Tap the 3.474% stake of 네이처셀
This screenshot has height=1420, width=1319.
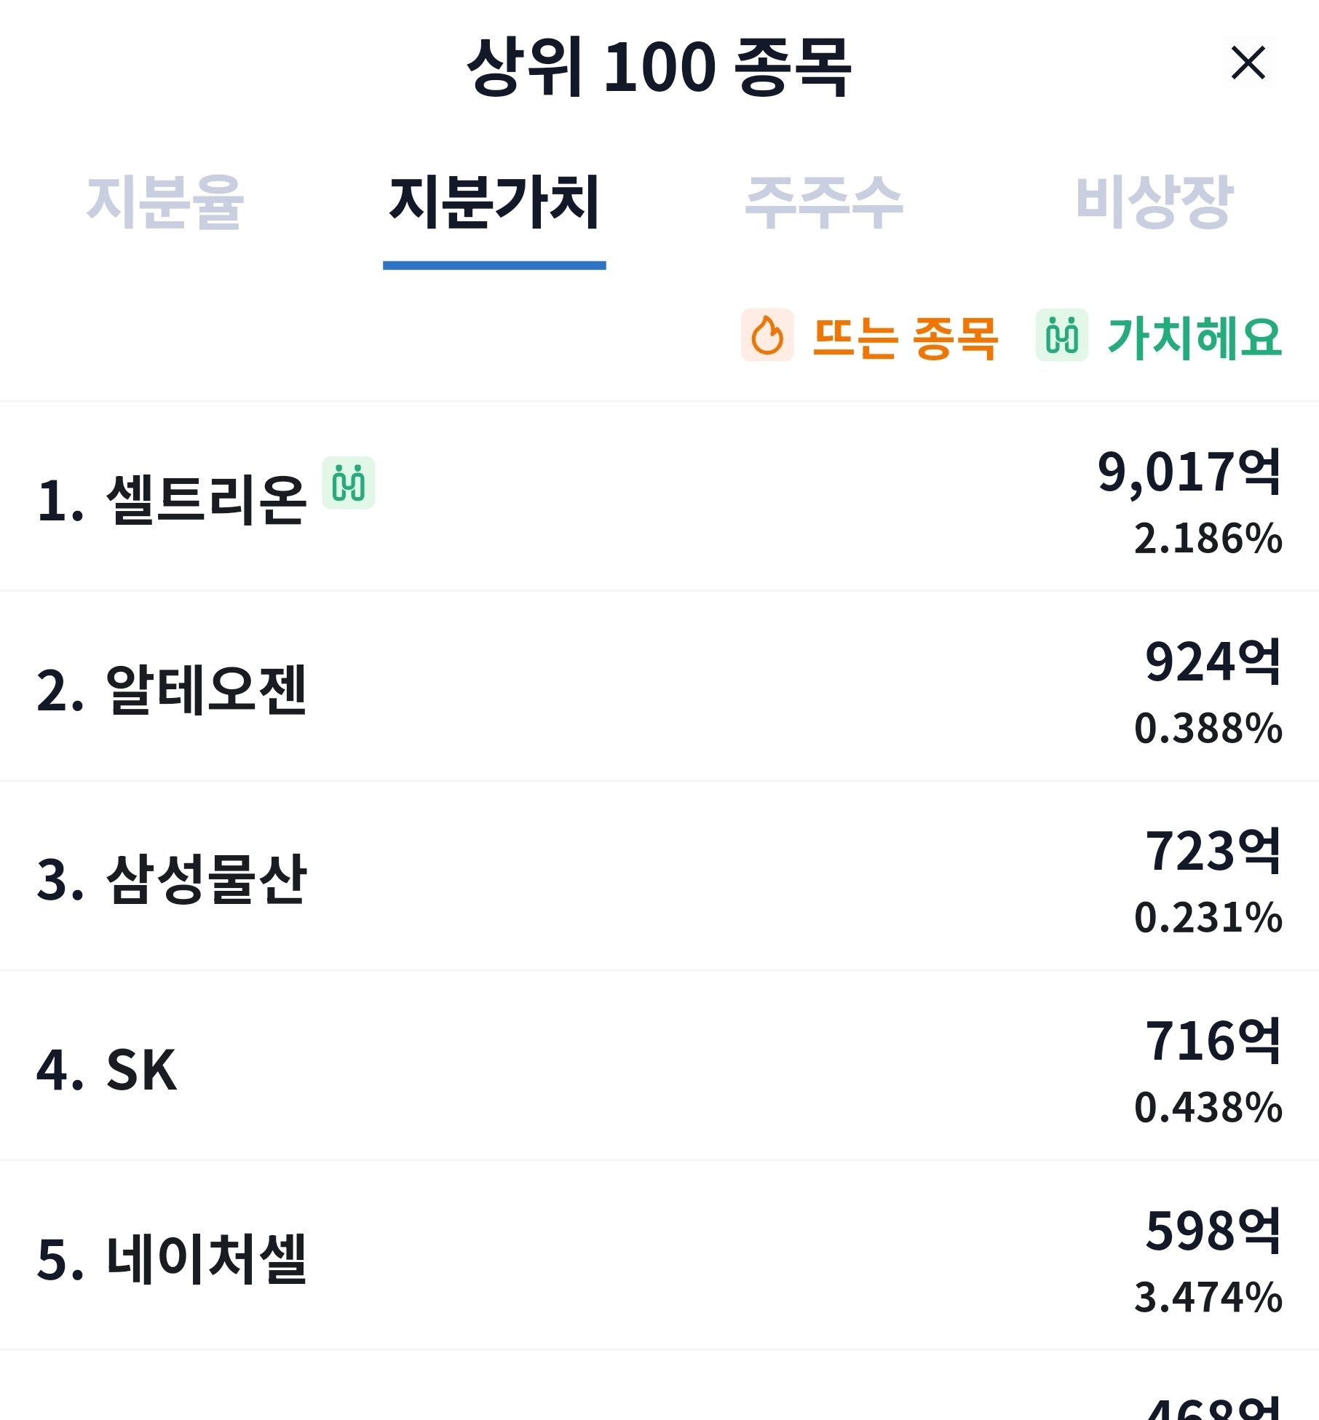pyautogui.click(x=1208, y=1297)
